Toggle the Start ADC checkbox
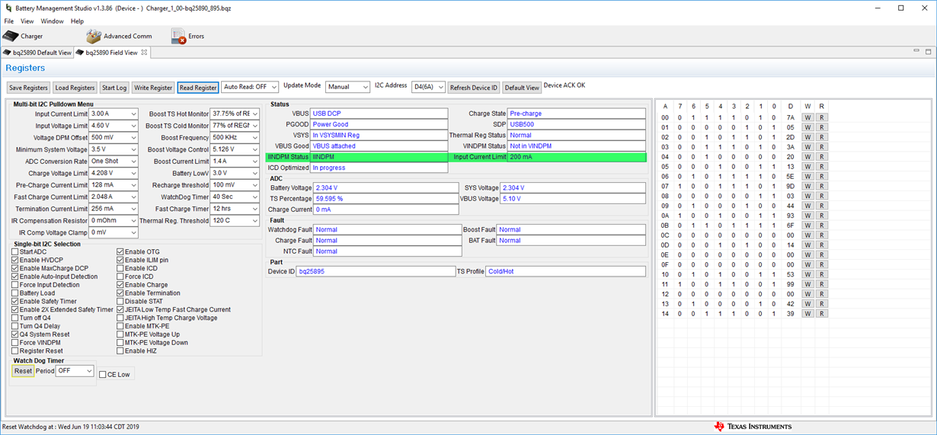Screen dimensions: 937x435 [14, 252]
